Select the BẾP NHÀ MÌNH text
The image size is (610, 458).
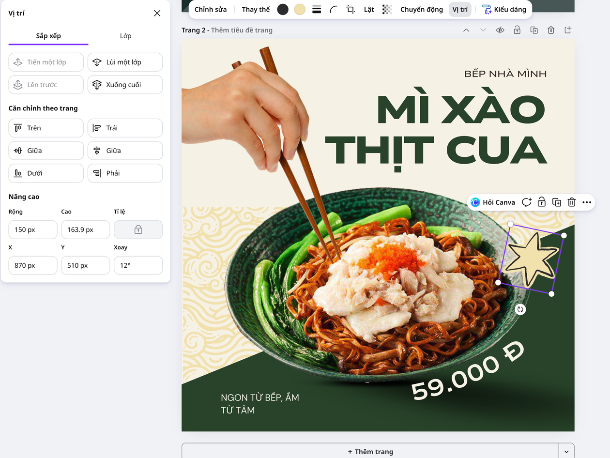click(505, 74)
